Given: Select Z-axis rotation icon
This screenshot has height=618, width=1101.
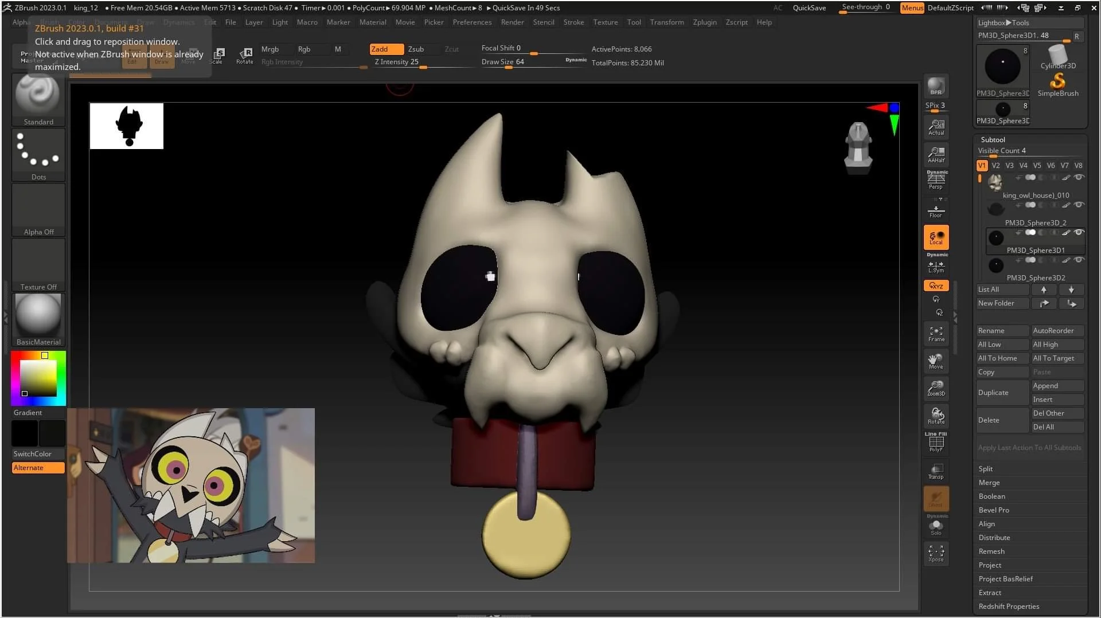Looking at the screenshot, I should coord(939,313).
